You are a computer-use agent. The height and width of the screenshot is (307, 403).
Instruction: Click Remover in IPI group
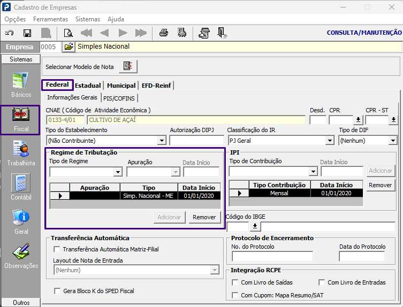tap(381, 185)
